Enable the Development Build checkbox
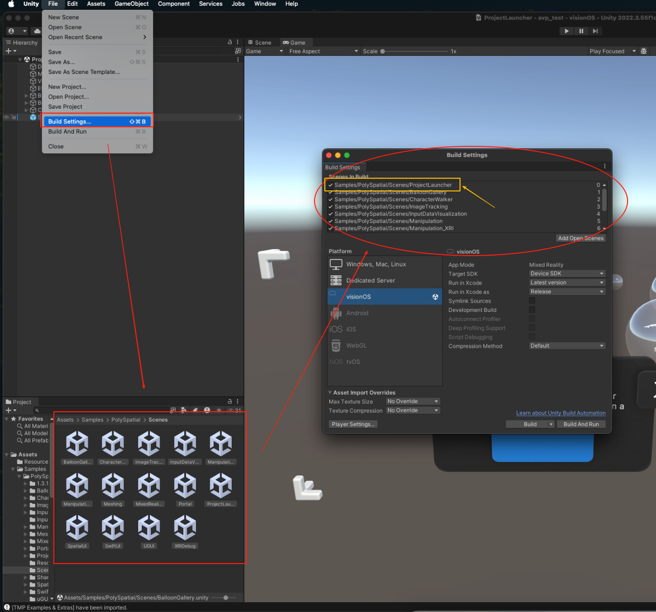 (x=532, y=310)
